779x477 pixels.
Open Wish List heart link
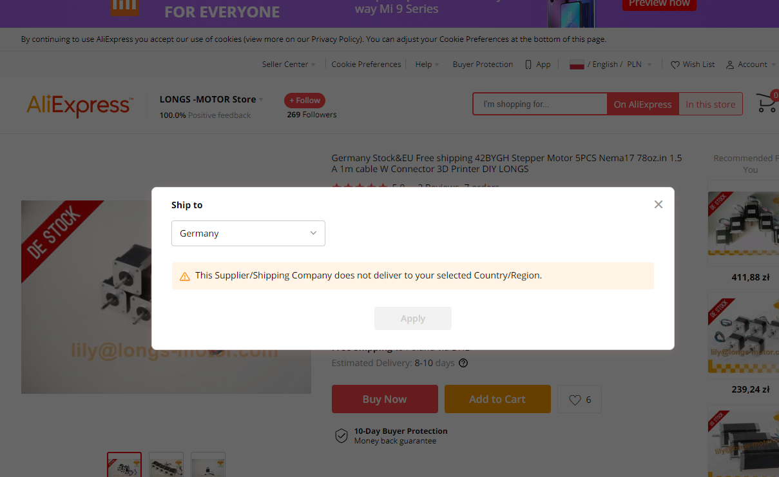coord(693,64)
